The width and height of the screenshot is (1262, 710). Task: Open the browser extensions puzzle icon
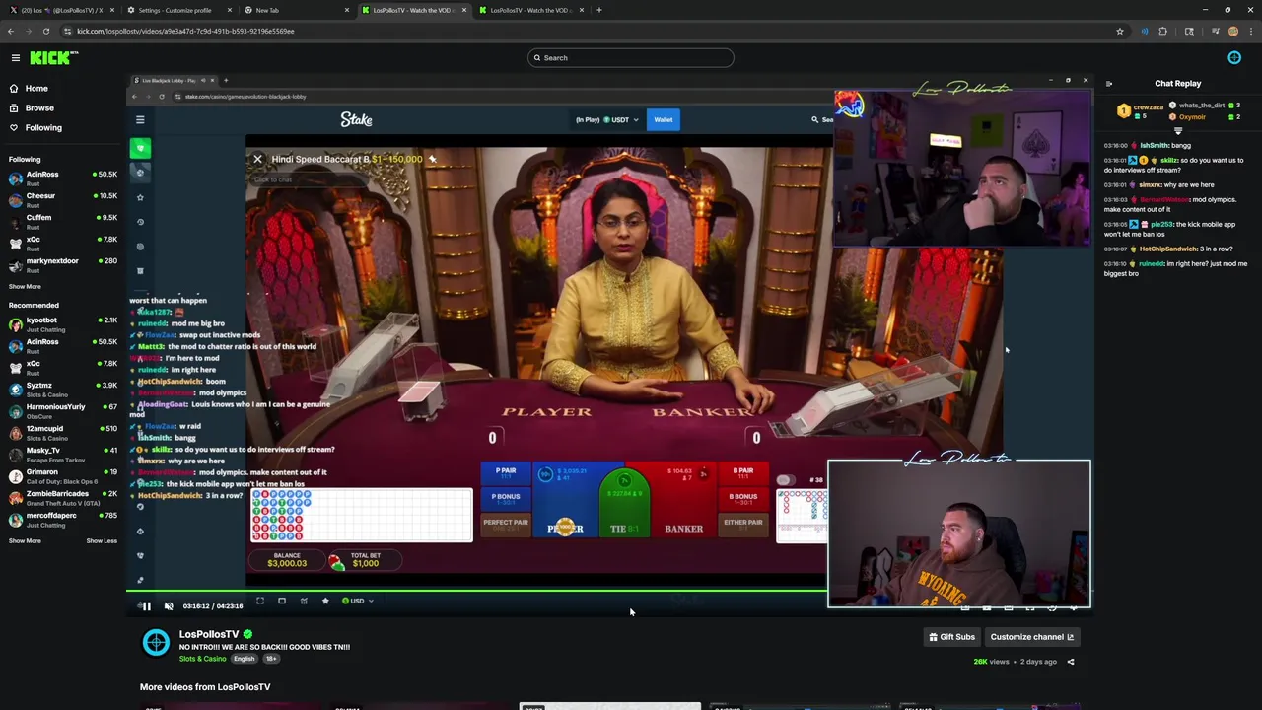[1162, 31]
